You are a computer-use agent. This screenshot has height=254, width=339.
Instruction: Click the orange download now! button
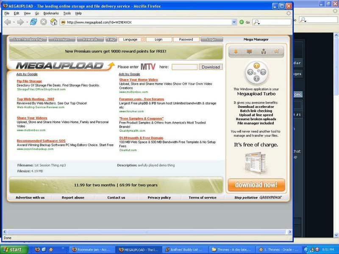(256, 185)
